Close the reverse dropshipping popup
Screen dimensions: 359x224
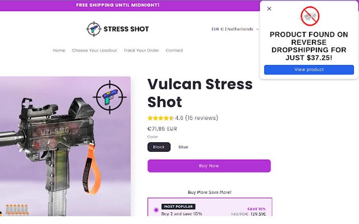click(x=269, y=9)
